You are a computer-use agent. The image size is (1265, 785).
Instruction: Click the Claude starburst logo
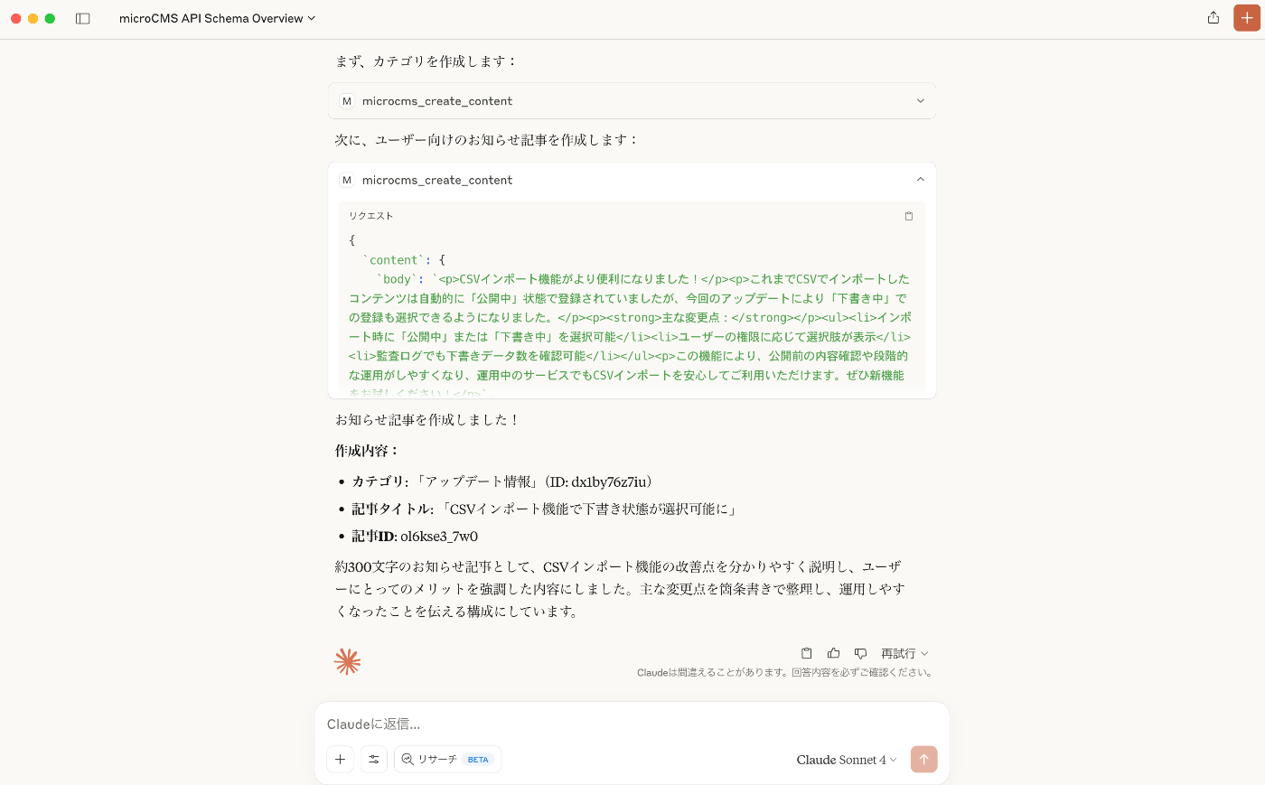pos(347,662)
